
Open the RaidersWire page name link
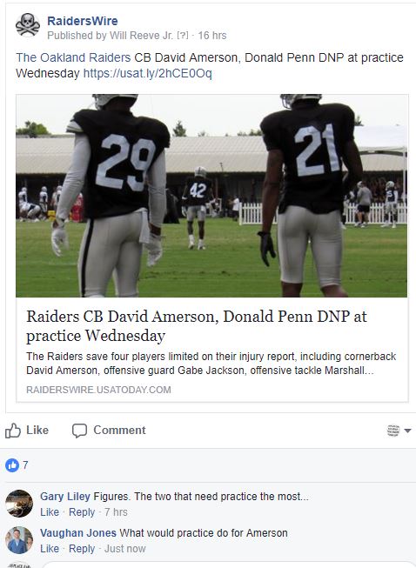tap(83, 21)
